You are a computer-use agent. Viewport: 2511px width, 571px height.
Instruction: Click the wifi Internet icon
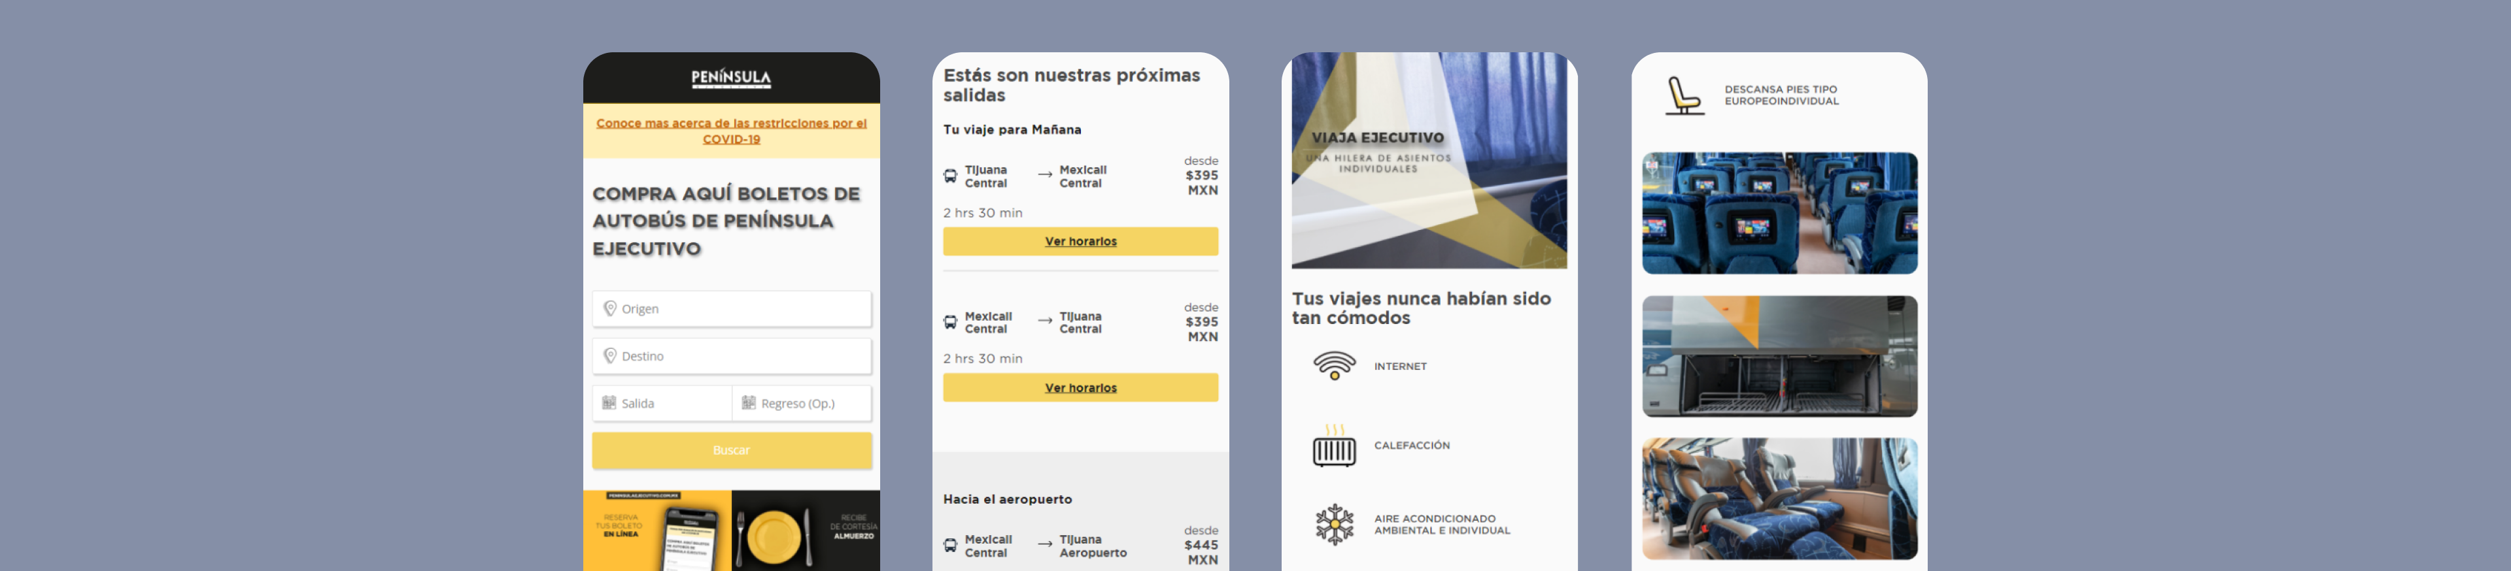tap(1335, 367)
